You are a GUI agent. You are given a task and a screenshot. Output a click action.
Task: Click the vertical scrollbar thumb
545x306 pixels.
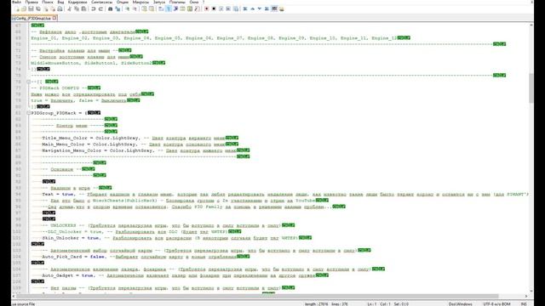click(x=531, y=88)
